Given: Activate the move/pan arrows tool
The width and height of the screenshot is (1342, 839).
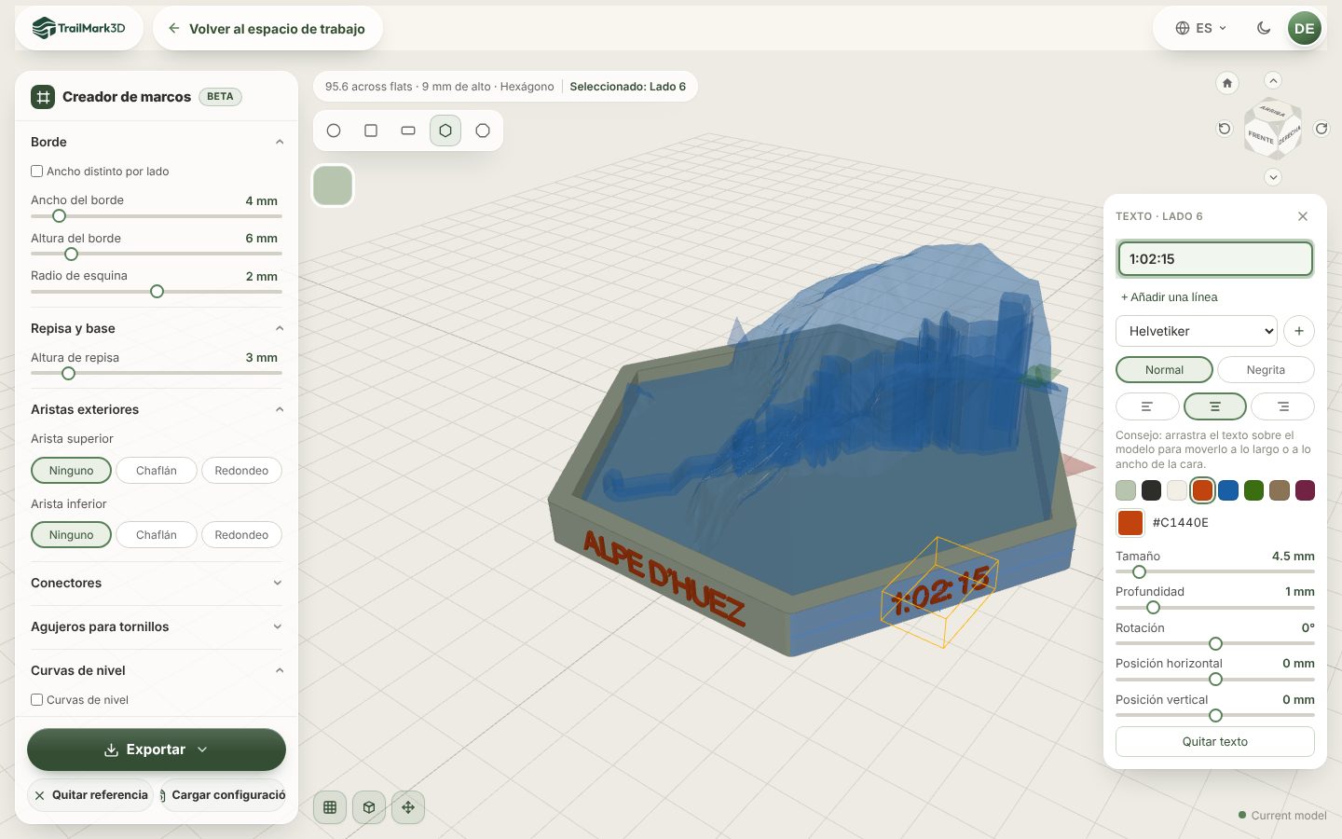Looking at the screenshot, I should pyautogui.click(x=408, y=807).
